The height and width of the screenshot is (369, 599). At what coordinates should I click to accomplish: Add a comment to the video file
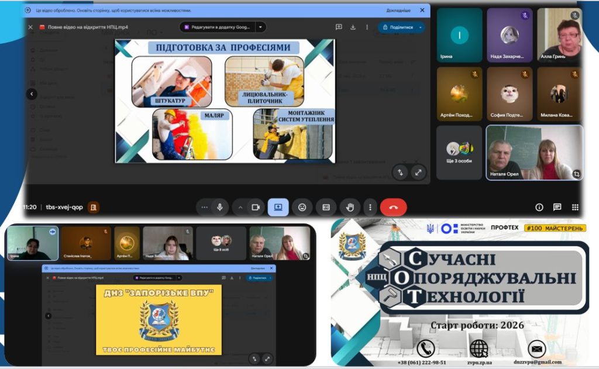pyautogui.click(x=339, y=27)
